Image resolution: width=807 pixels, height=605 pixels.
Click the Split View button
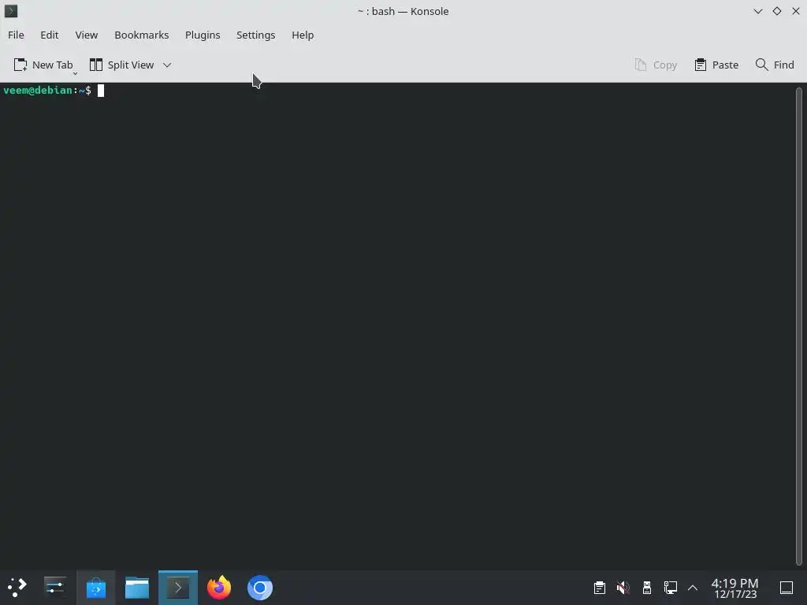point(122,65)
